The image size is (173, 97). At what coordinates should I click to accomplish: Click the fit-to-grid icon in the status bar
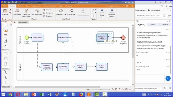point(116,89)
